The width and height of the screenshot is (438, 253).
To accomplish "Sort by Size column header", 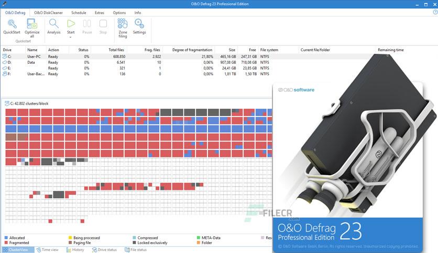I will click(x=232, y=50).
